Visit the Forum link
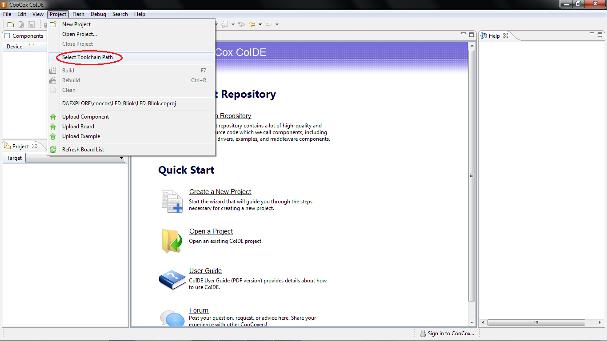This screenshot has height=341, width=607. 199,310
